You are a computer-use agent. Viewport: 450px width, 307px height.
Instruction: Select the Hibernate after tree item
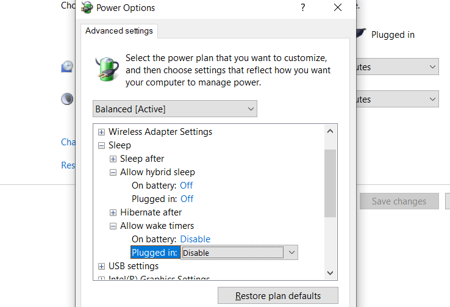[x=151, y=212]
